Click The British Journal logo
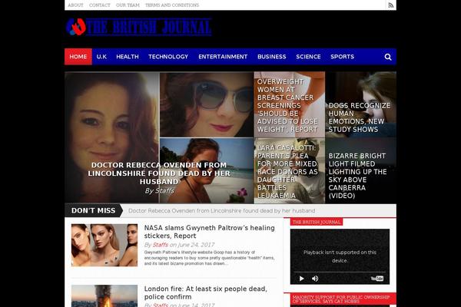Image resolution: width=461 pixels, height=307 pixels. [139, 27]
